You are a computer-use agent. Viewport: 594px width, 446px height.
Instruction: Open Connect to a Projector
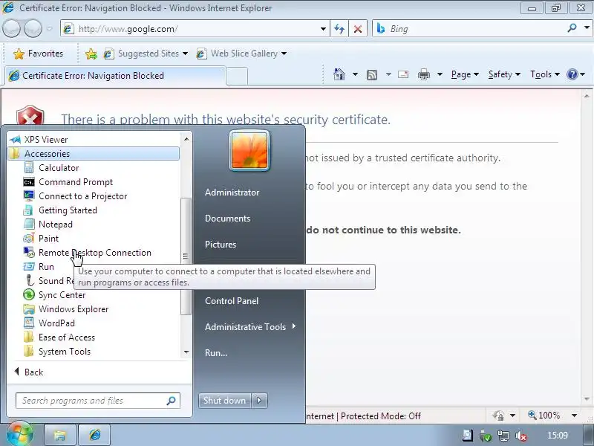82,196
